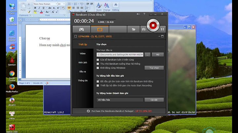The image size is (238, 133).
Task: Decrease indent in Word ribbon
Action: 88,4
